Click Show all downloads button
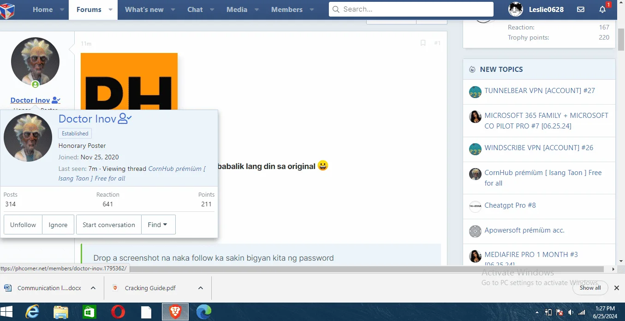The height and width of the screenshot is (321, 625). (x=590, y=288)
